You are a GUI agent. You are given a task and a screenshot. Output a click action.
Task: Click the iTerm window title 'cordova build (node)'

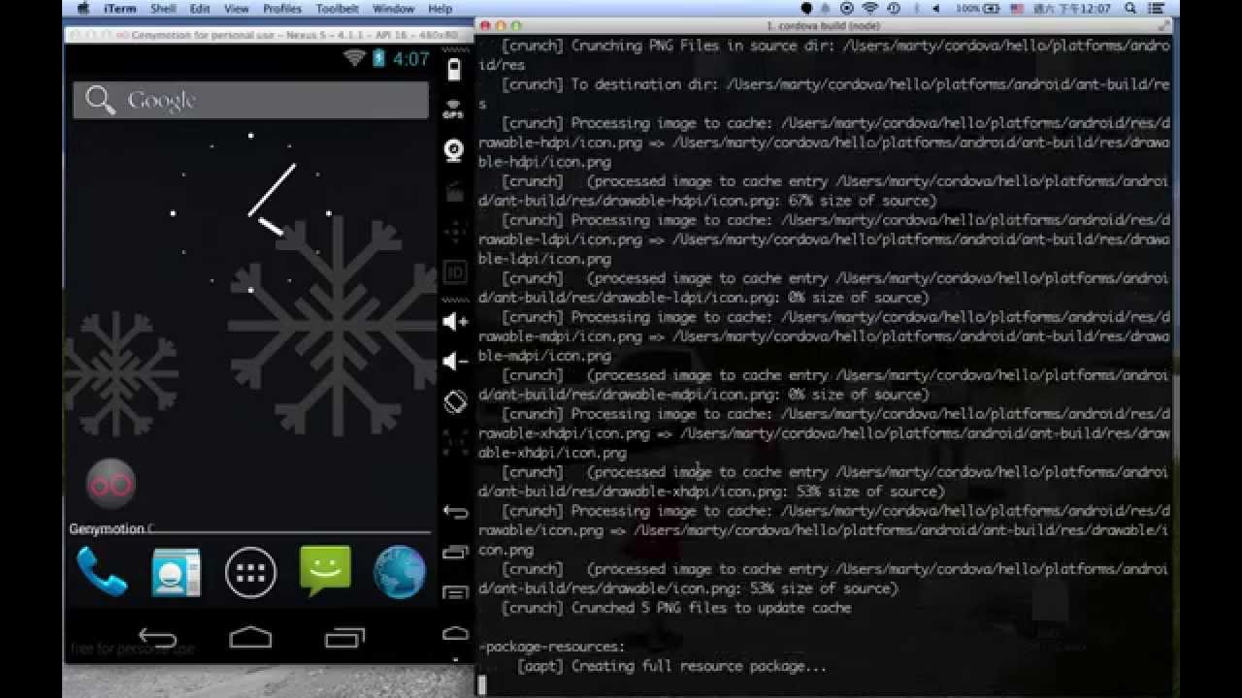[824, 25]
